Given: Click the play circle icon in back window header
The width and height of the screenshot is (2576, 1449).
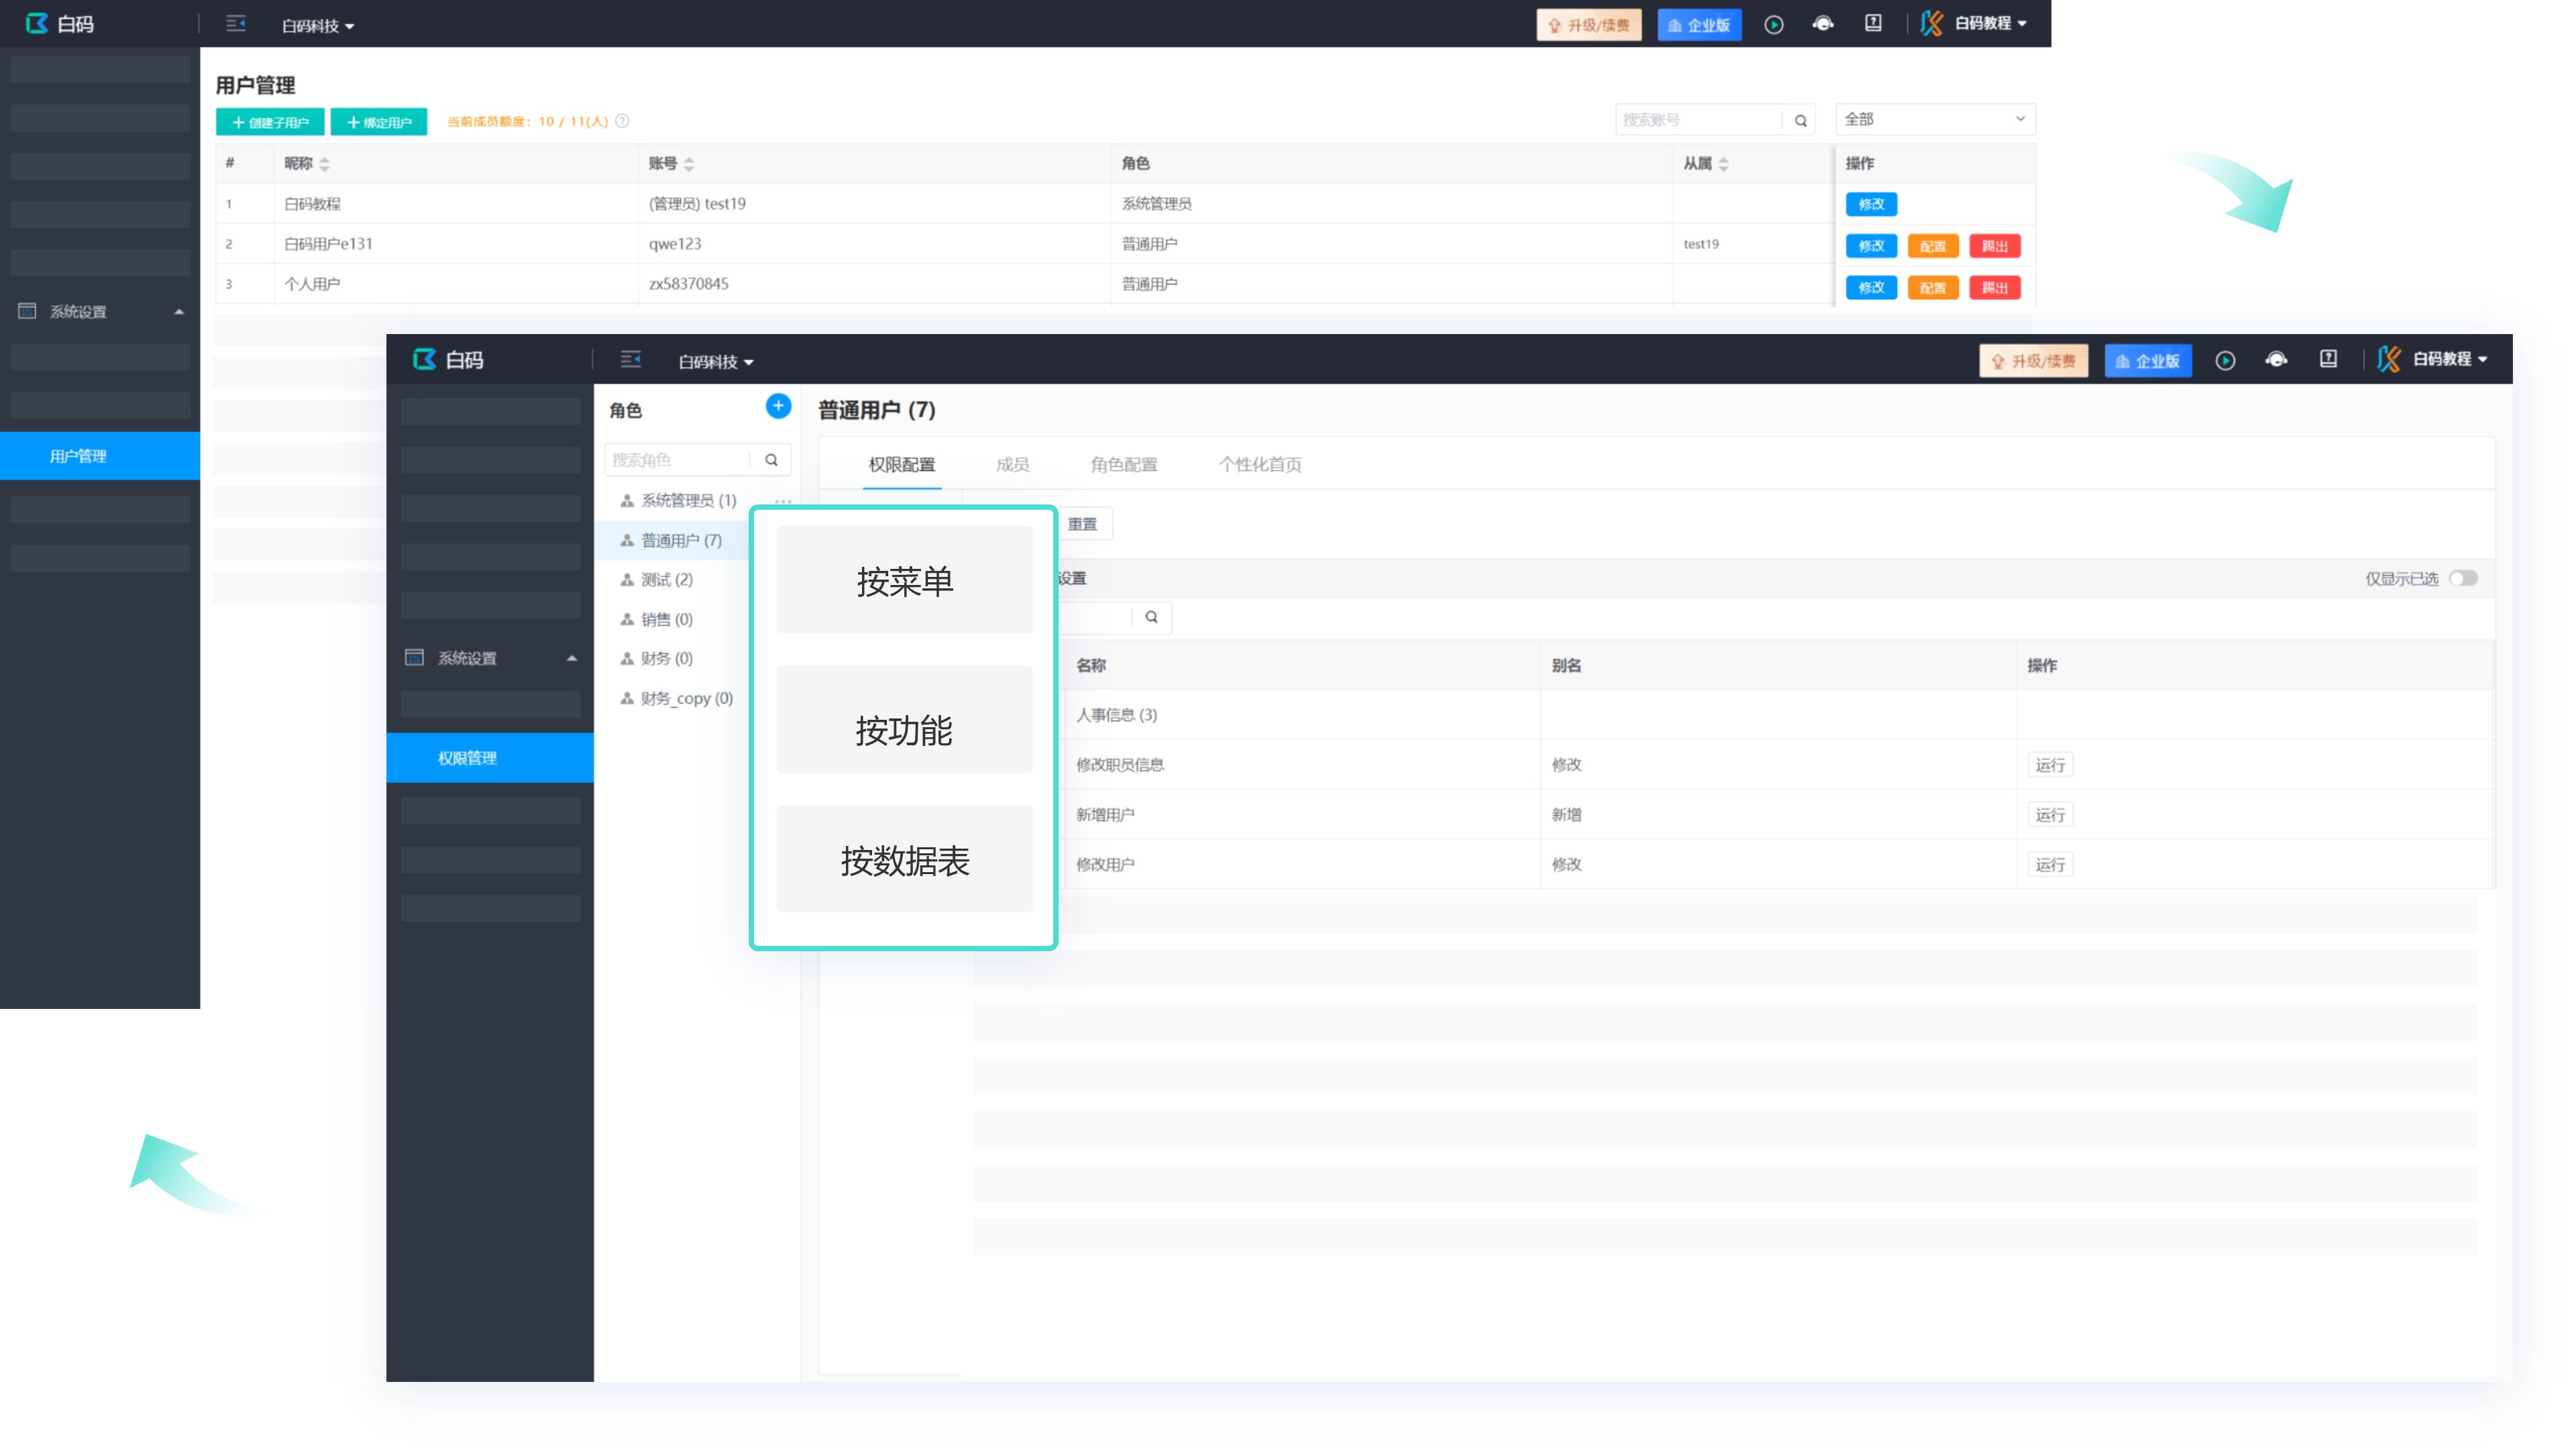Looking at the screenshot, I should [x=1773, y=25].
